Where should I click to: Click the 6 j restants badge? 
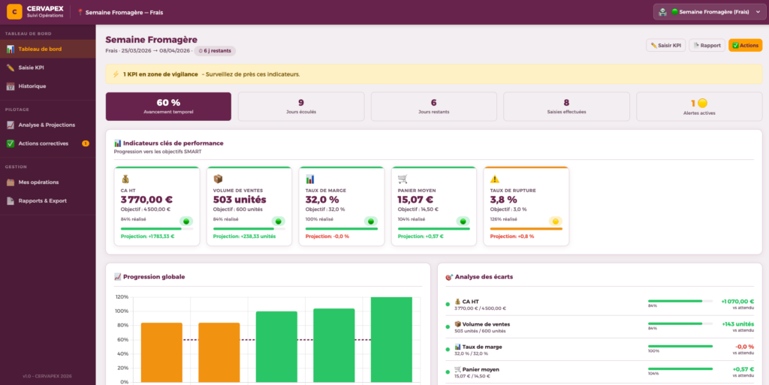pos(215,50)
